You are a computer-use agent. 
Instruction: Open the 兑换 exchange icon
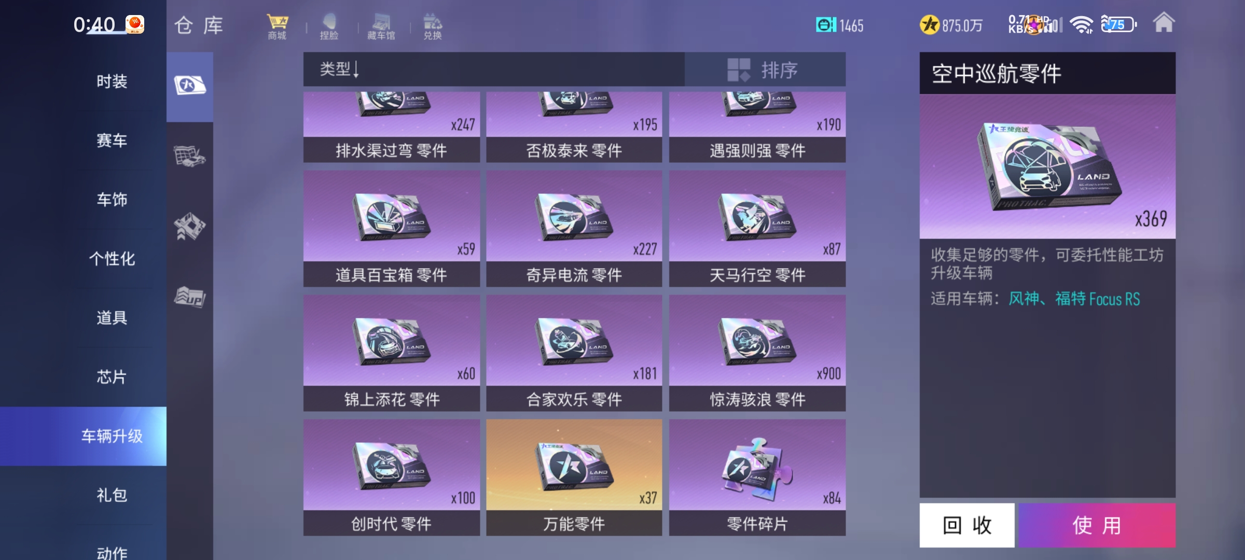(433, 26)
